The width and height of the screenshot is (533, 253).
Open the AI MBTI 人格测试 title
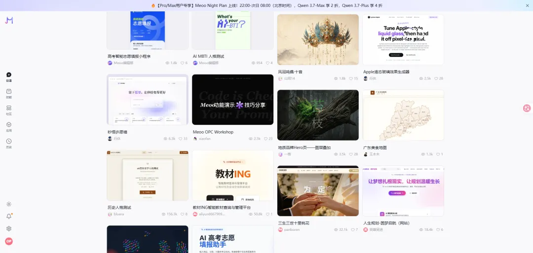pyautogui.click(x=209, y=56)
